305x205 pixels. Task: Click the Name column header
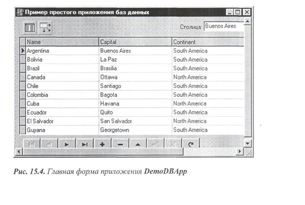(62, 42)
